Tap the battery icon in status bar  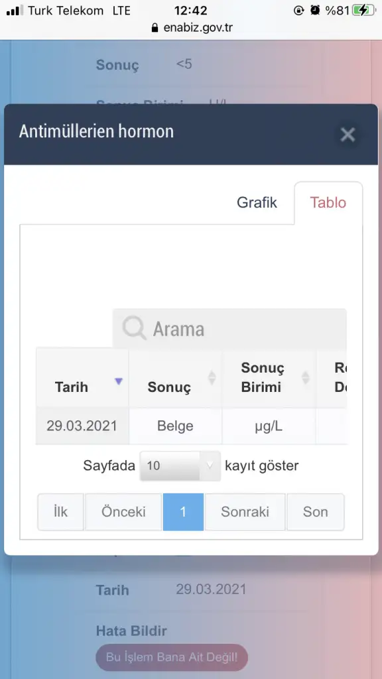[364, 11]
